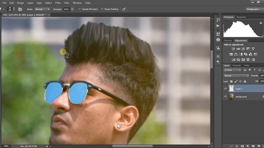Collapse the panel dock arrows

tap(220, 14)
